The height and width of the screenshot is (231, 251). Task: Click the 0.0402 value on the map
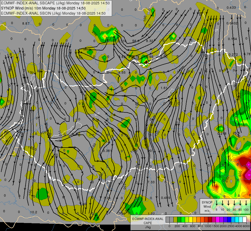pos(232,23)
